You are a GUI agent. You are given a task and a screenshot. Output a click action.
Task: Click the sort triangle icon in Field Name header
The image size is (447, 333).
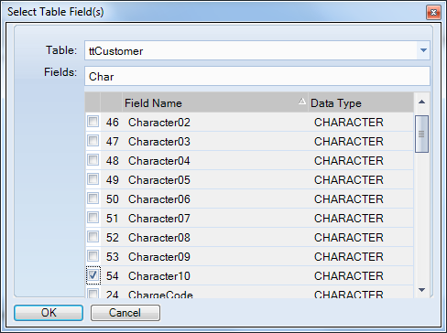pyautogui.click(x=302, y=101)
